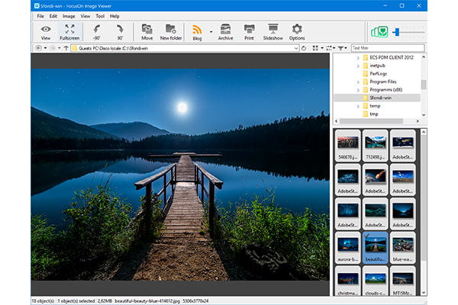Print the current image
458x305 pixels.
point(249,31)
